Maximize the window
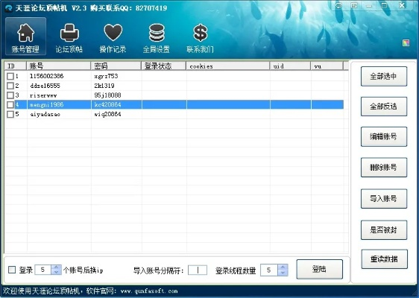 (x=384, y=5)
